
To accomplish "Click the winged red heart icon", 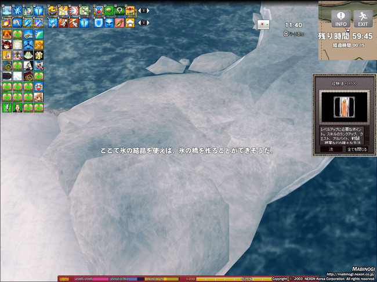I will coord(99,11).
